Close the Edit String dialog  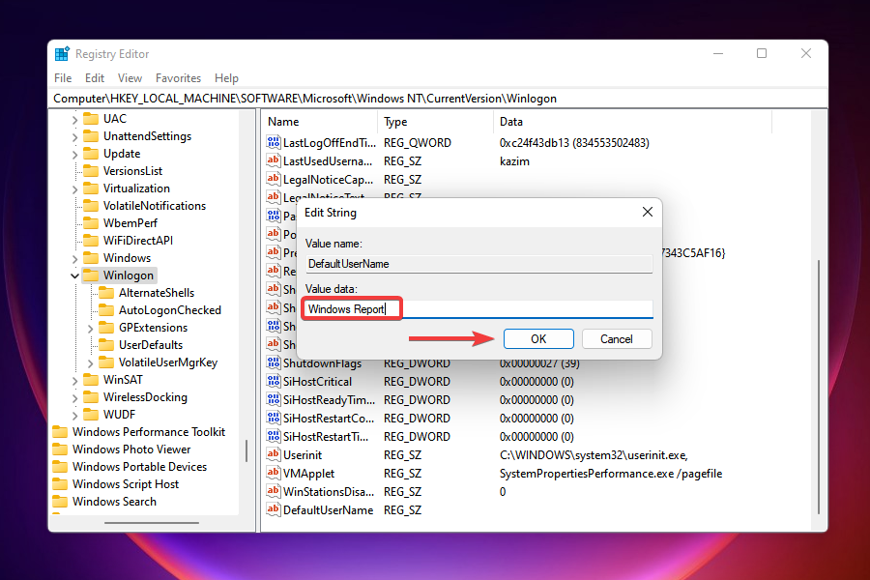647,212
